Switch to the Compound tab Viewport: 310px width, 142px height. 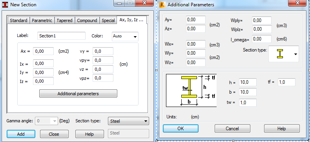pyautogui.click(x=87, y=20)
